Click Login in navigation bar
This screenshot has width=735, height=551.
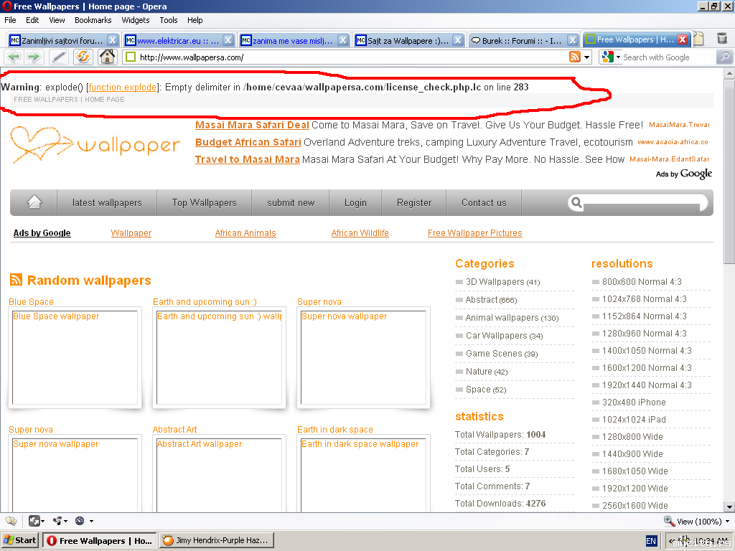tap(355, 202)
